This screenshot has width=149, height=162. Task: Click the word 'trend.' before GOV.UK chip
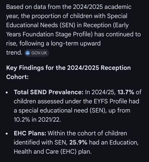click(14, 53)
